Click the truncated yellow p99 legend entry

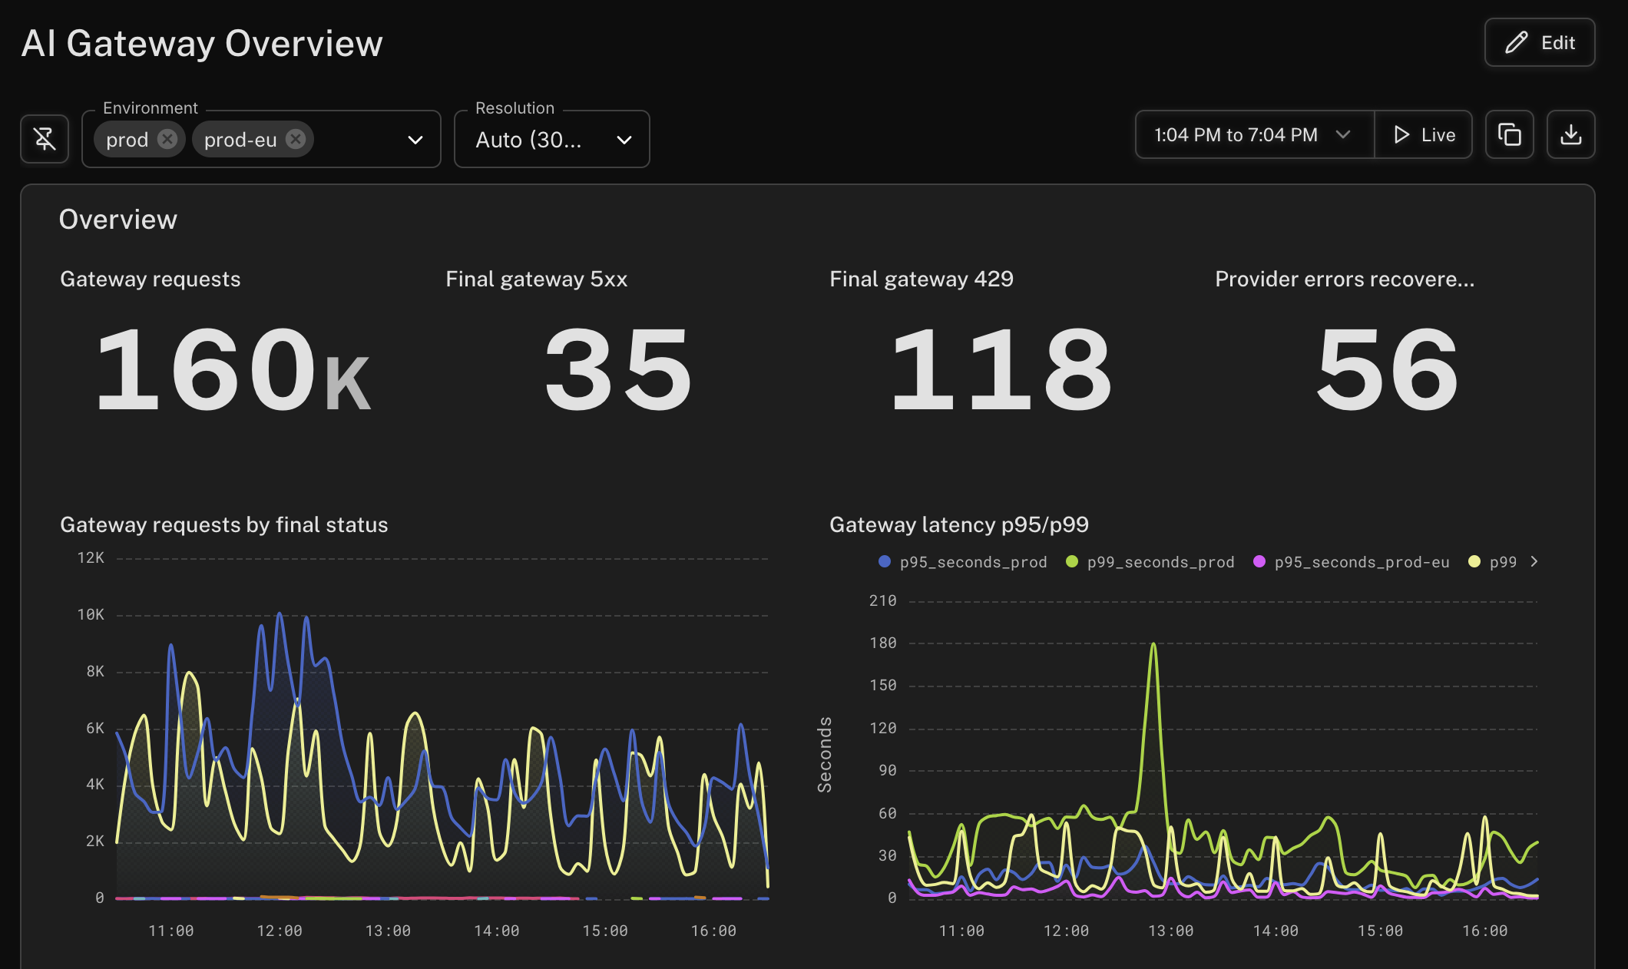pos(1492,562)
